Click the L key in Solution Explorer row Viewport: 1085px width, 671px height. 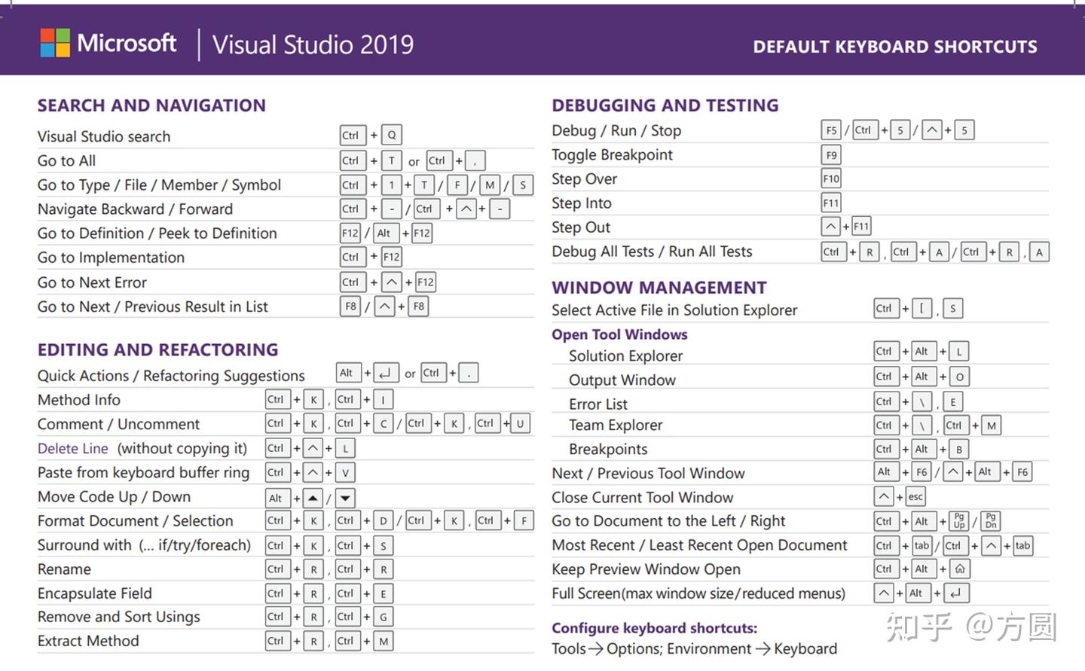tap(959, 352)
